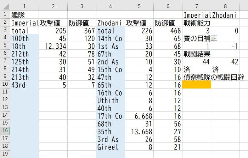Select the 68th fleet cell

point(111,123)
